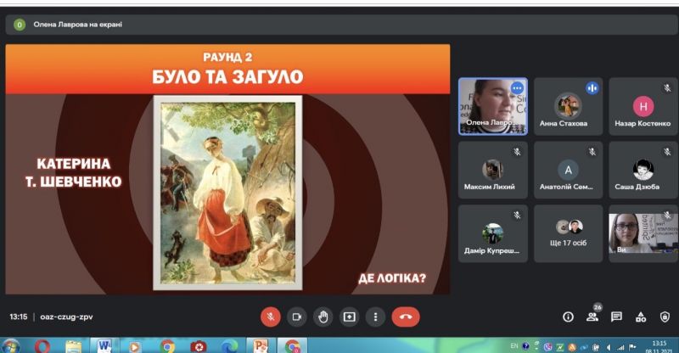
Task: Click the green avatar badge in the presentation banner
Action: point(19,25)
